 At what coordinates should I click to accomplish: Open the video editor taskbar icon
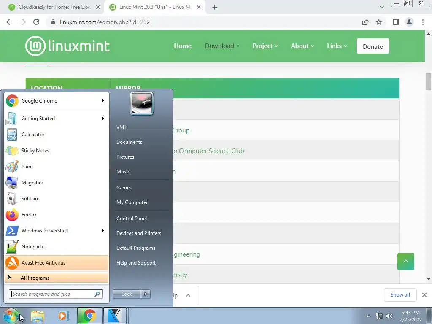point(115,316)
